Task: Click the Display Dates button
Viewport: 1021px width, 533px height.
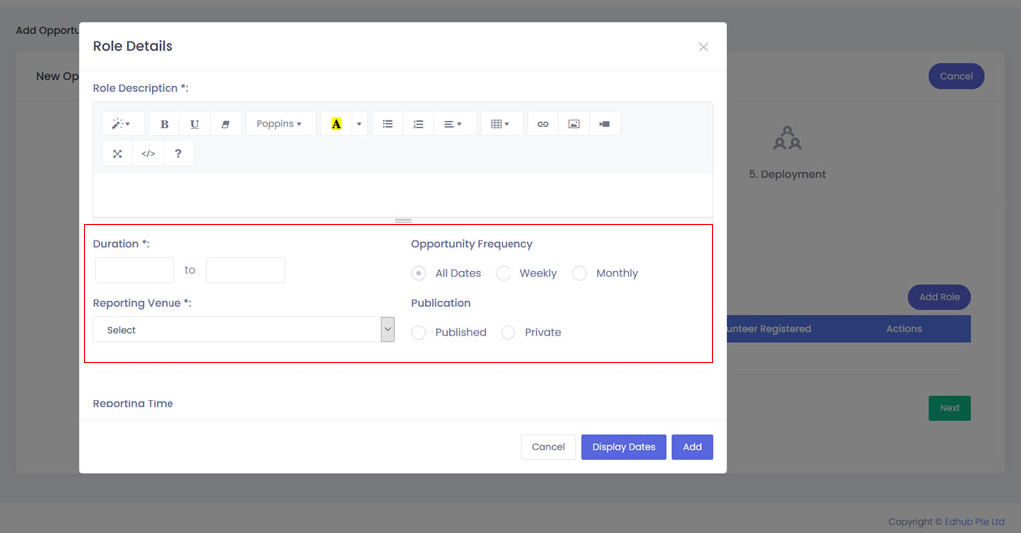Action: coord(623,447)
